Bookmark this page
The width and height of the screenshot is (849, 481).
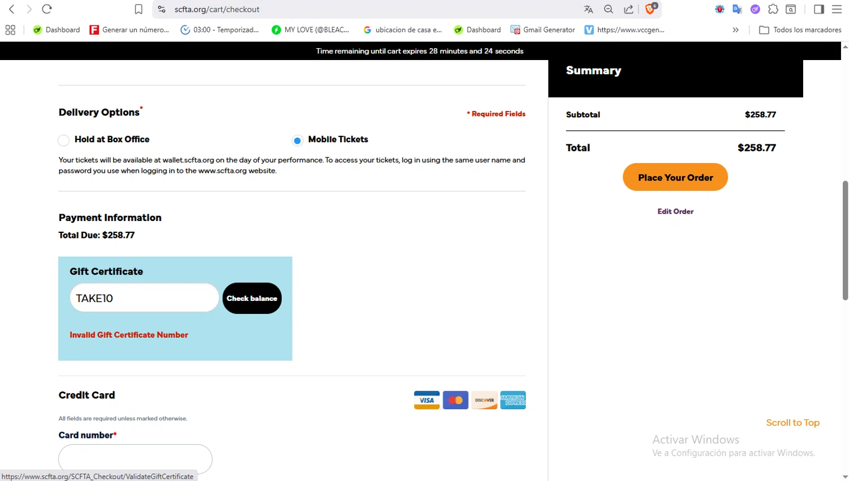139,9
